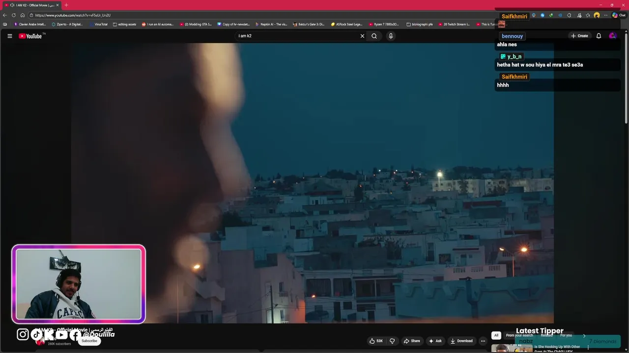Image resolution: width=629 pixels, height=353 pixels.
Task: Go to YouTube home via logo
Action: point(30,36)
